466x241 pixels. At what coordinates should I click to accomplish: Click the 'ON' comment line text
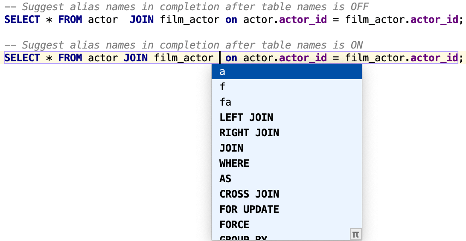pyautogui.click(x=183, y=45)
